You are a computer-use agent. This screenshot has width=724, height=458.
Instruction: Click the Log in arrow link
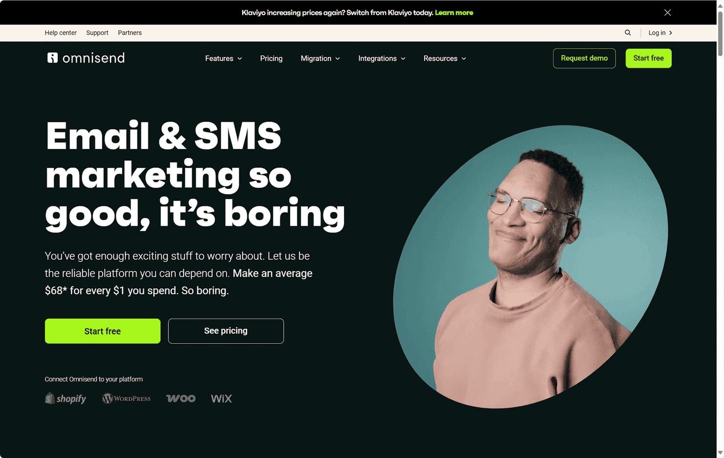coord(660,33)
